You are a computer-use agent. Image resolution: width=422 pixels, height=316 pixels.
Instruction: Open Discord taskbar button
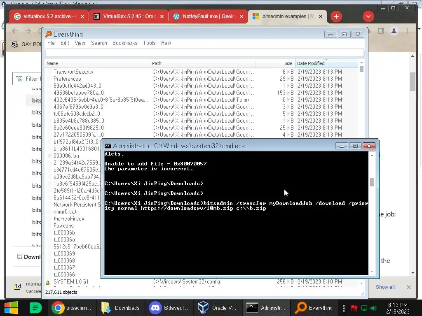coord(169,308)
